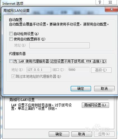This screenshot has height=139, width=118.
Task: Click the 应用(A) apply button
Action: 104,134
